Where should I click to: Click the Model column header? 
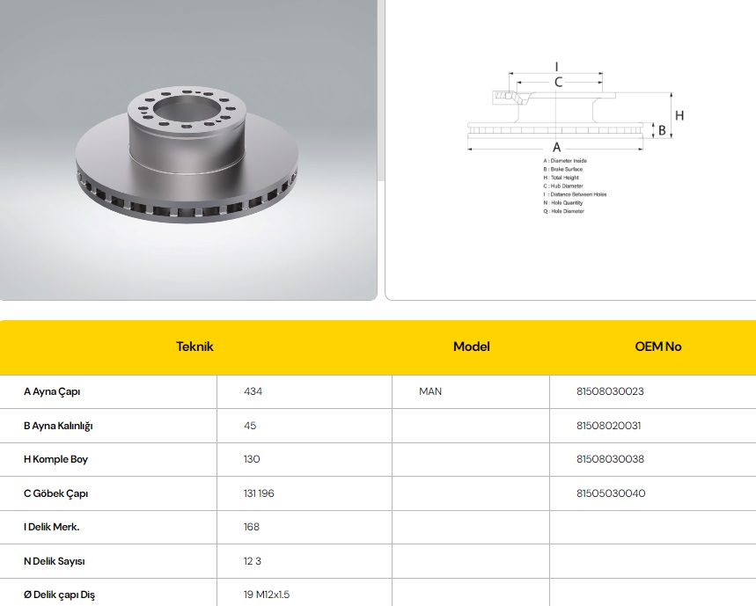[x=471, y=347]
